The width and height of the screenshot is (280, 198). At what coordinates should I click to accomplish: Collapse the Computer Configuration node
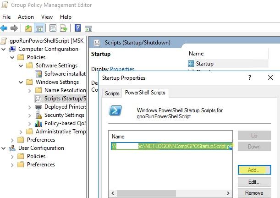click(x=4, y=49)
